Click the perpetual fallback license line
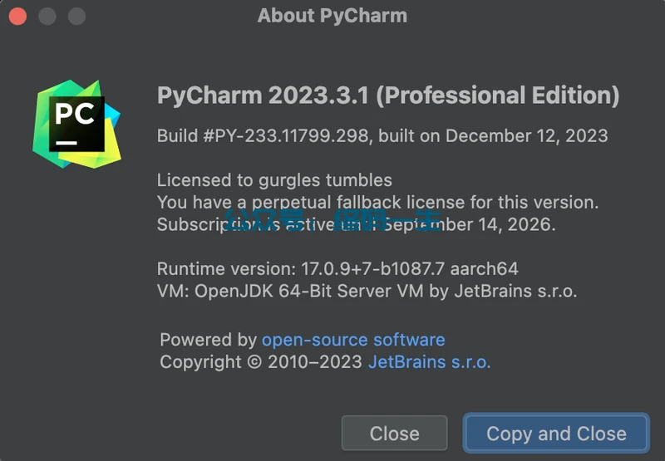Viewport: 665px width, 461px height. [378, 202]
